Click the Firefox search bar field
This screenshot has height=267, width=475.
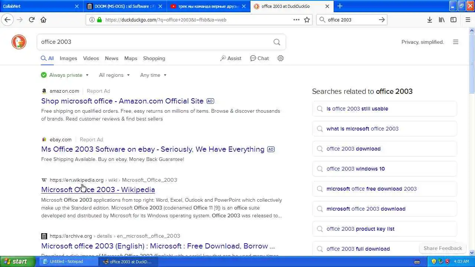[352, 20]
